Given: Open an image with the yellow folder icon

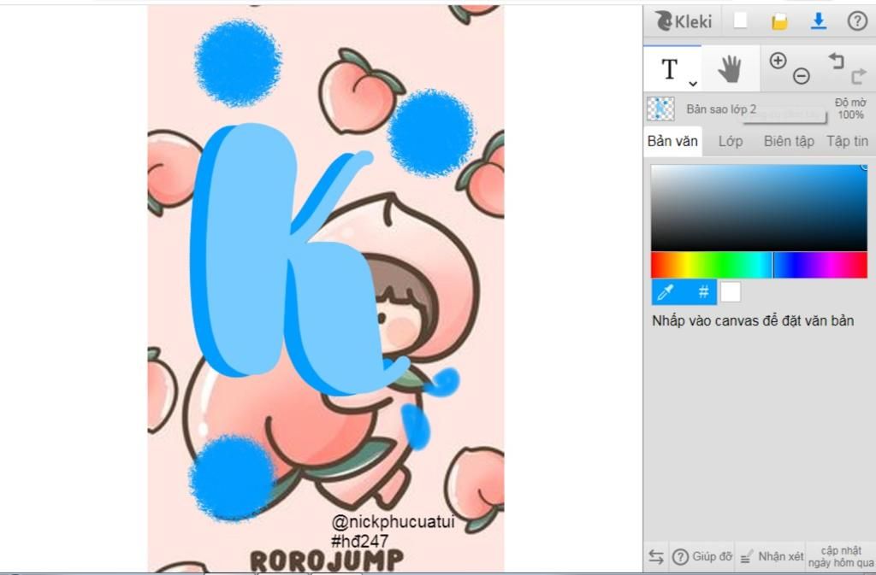Looking at the screenshot, I should click(x=779, y=21).
